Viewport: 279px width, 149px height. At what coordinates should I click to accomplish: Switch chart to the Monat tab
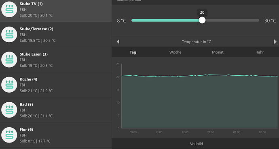click(218, 52)
